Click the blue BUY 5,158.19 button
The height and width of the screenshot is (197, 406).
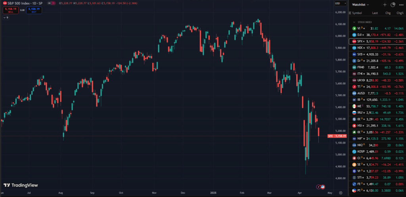tap(34, 10)
